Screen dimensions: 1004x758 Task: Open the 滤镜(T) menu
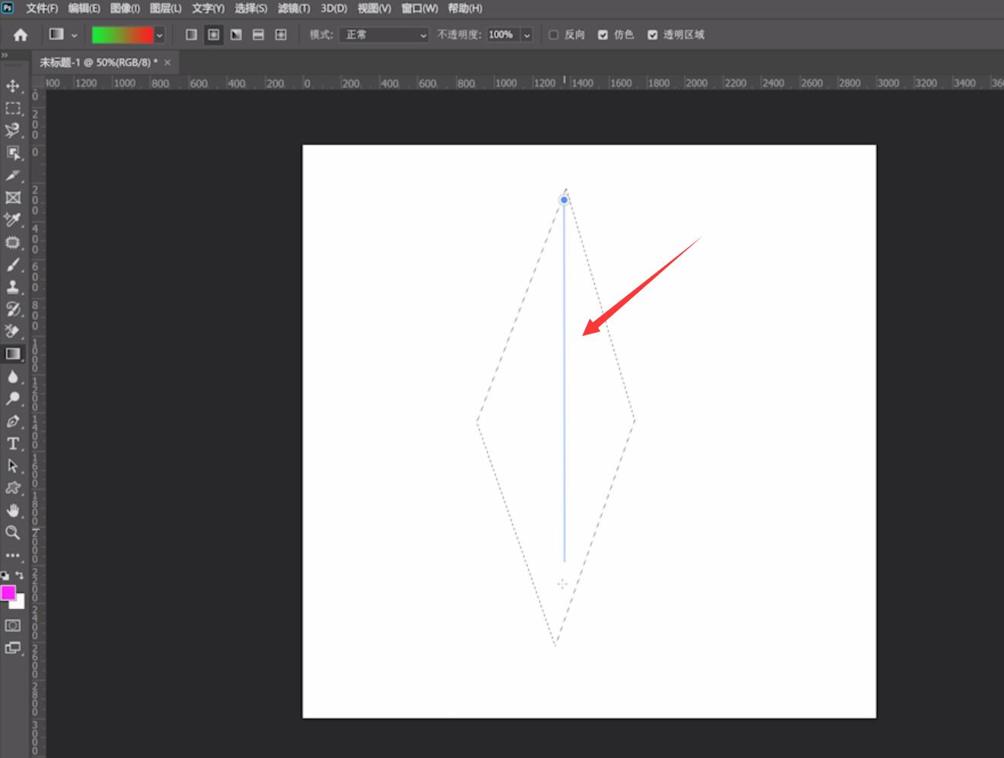(x=293, y=8)
